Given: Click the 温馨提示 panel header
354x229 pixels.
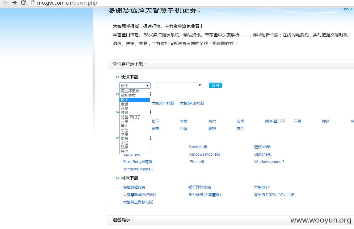Looking at the screenshot, I should (x=230, y=220).
